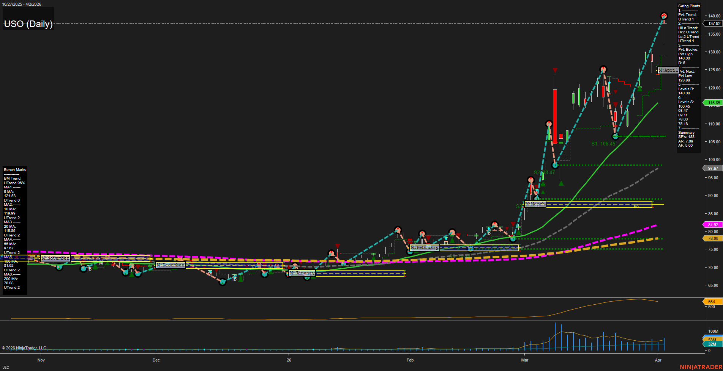This screenshot has width=723, height=371.
Task: Select the M:November monthly level marker
Action: [x=55, y=258]
